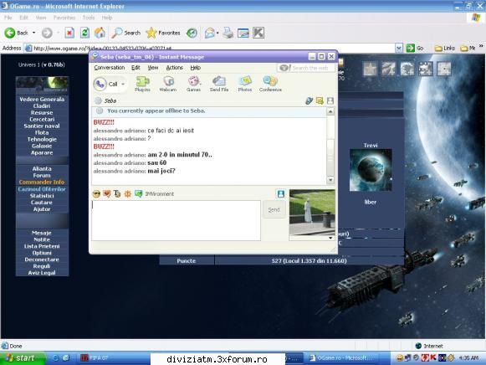Start a Conference from the toolbar
The height and width of the screenshot is (365, 486).
(x=270, y=84)
